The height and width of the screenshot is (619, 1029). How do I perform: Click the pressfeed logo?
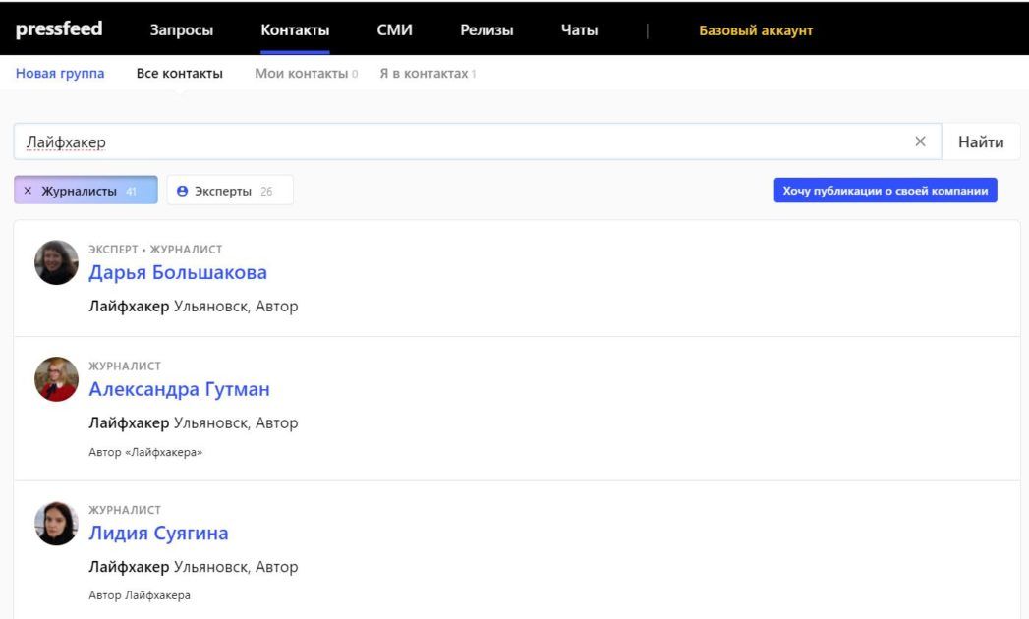(x=59, y=29)
